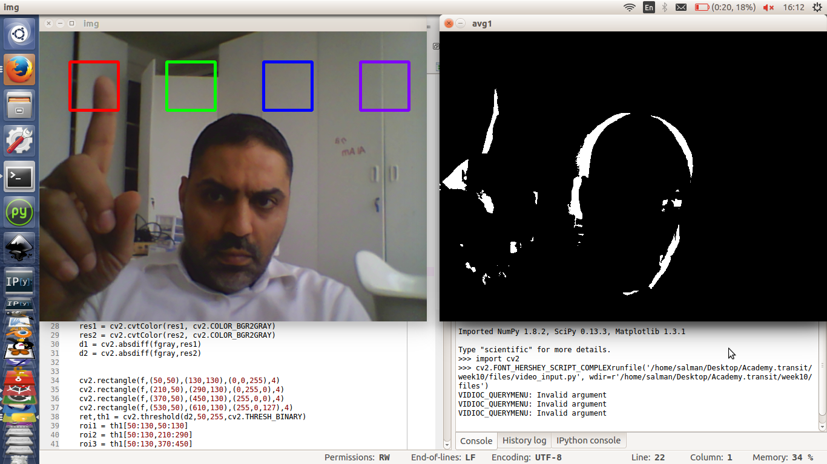This screenshot has height=464, width=827.
Task: Open the large IPython launcher icon
Action: point(19,282)
